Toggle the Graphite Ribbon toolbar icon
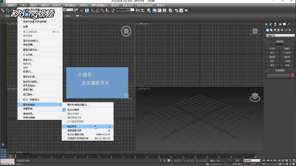Viewport: 296px width, 166px height. click(x=155, y=10)
